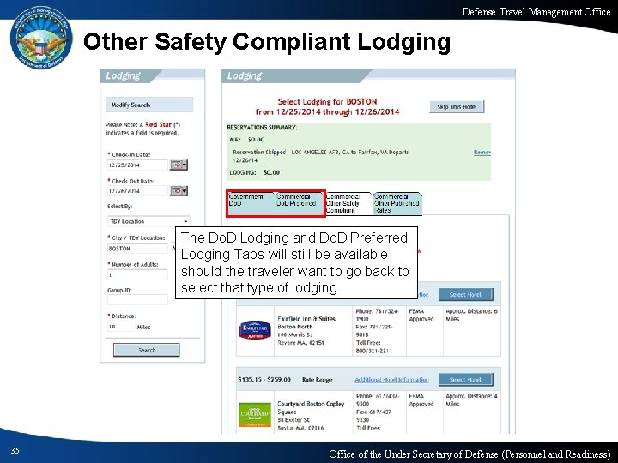Select Hotel for Courtyard Boston Copley Square

[465, 380]
